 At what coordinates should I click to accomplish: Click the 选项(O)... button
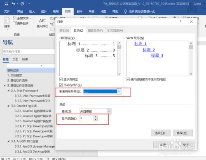(x=161, y=133)
